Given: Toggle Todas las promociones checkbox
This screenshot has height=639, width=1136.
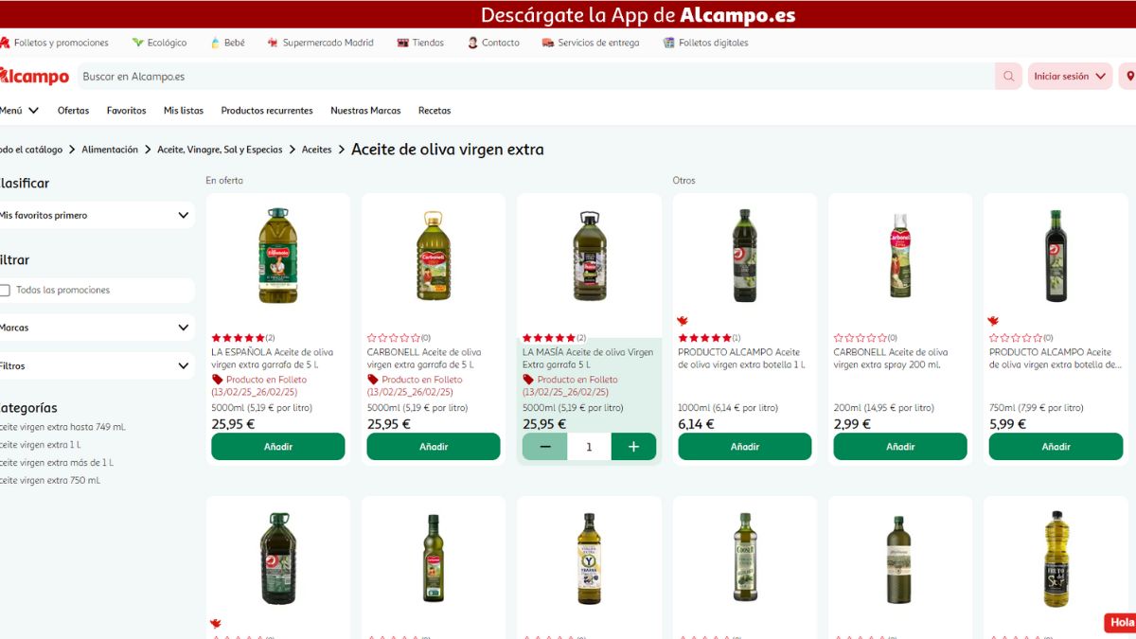Looking at the screenshot, I should pos(5,290).
